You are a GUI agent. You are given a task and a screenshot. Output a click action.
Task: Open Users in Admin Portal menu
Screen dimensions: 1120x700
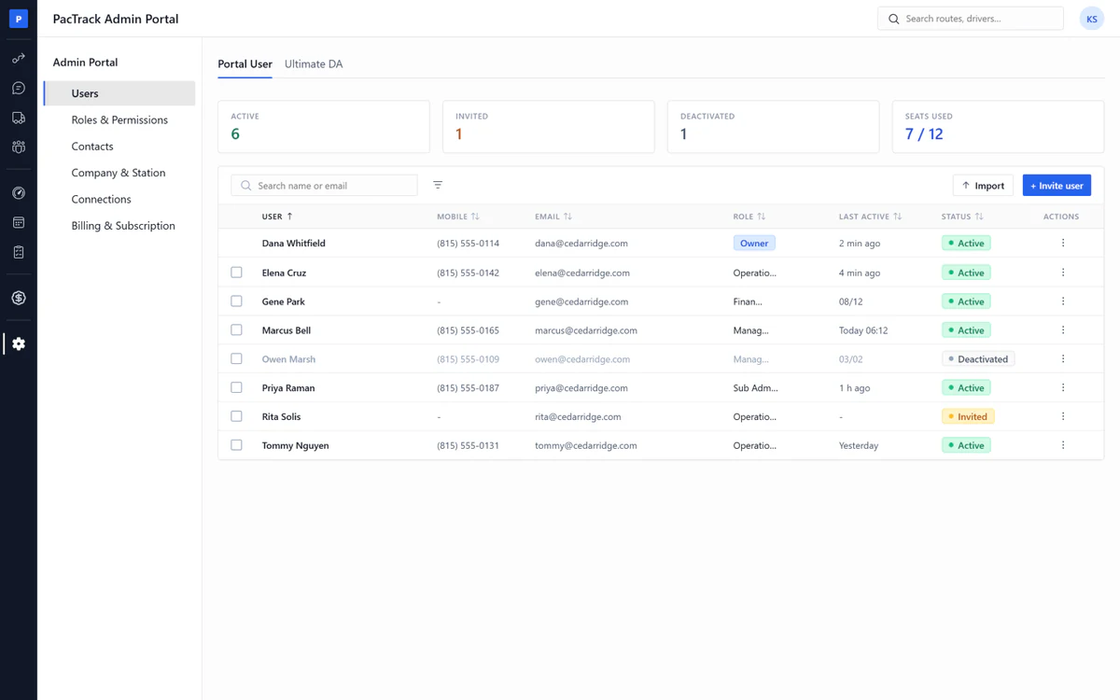pos(119,93)
